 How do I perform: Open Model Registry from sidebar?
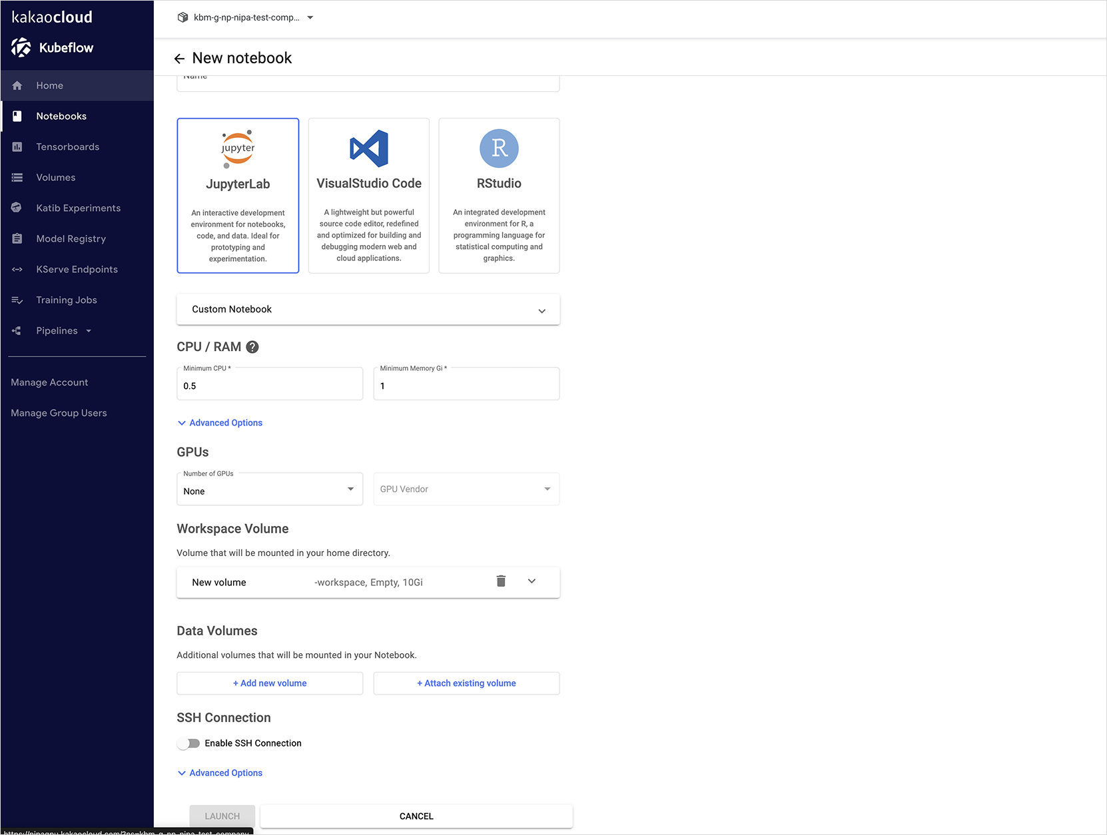(77, 238)
